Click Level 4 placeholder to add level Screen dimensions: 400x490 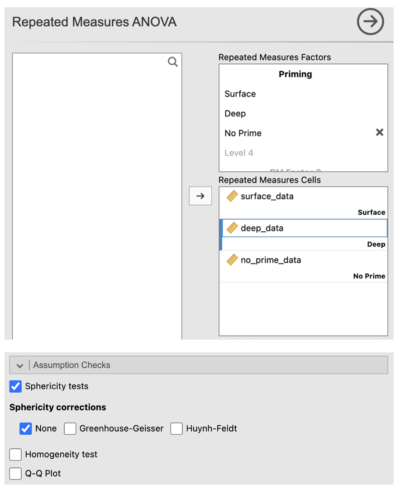pos(239,153)
